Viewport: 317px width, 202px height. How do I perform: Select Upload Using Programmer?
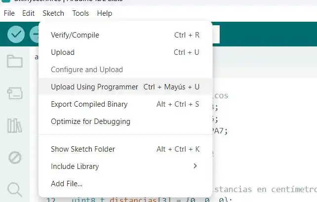125,87
